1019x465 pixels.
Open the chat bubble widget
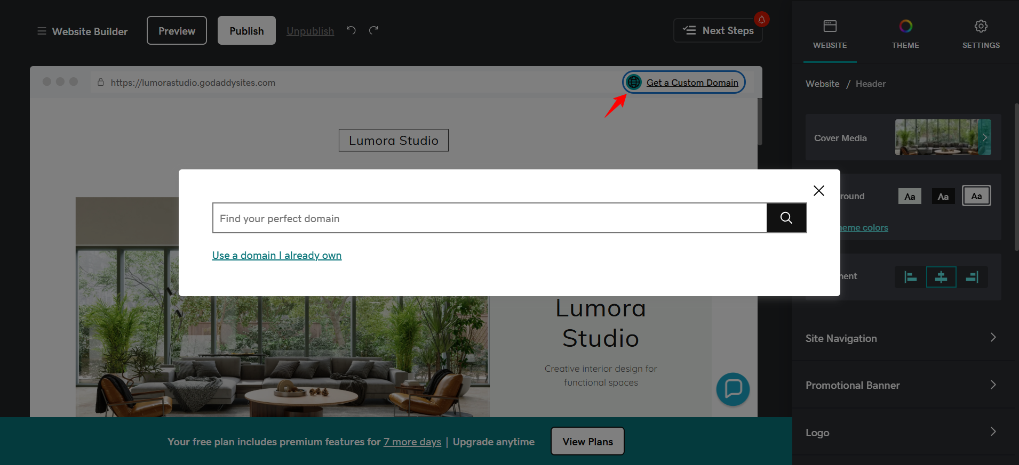click(733, 389)
